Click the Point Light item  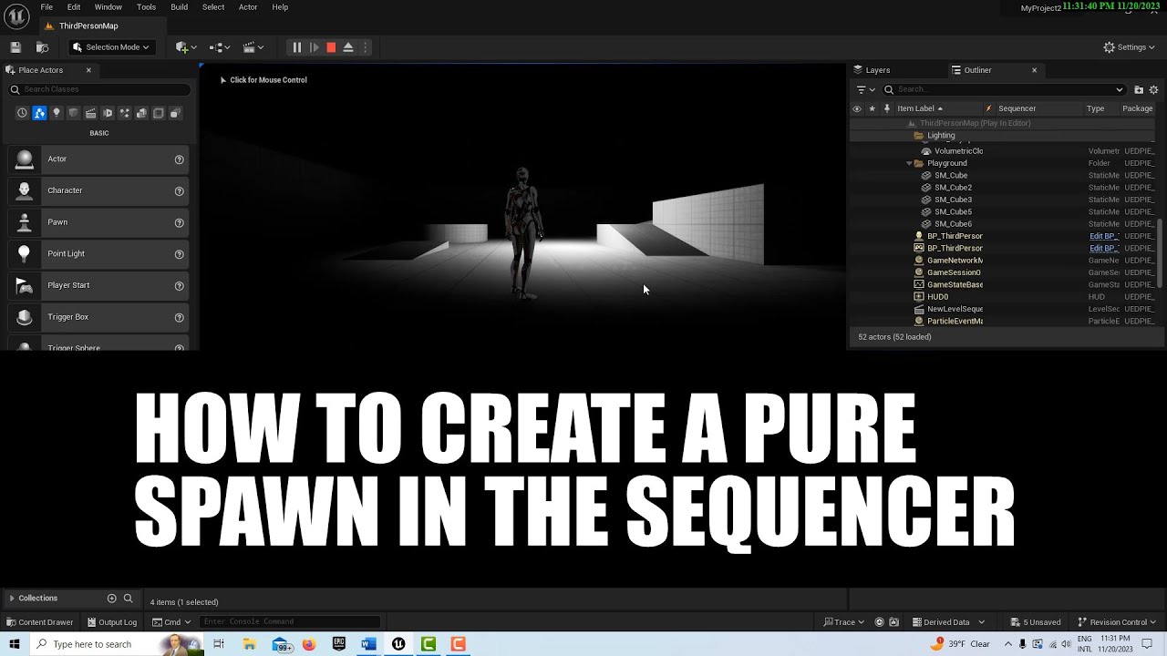click(98, 254)
